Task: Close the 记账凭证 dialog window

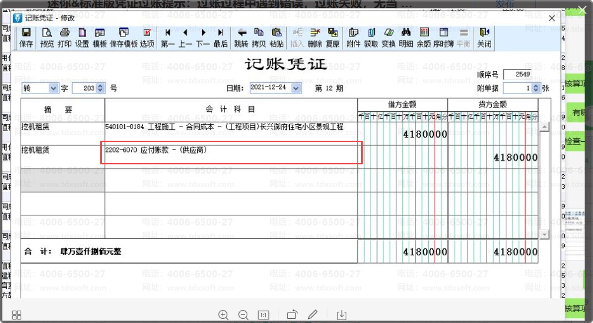Action: point(552,18)
